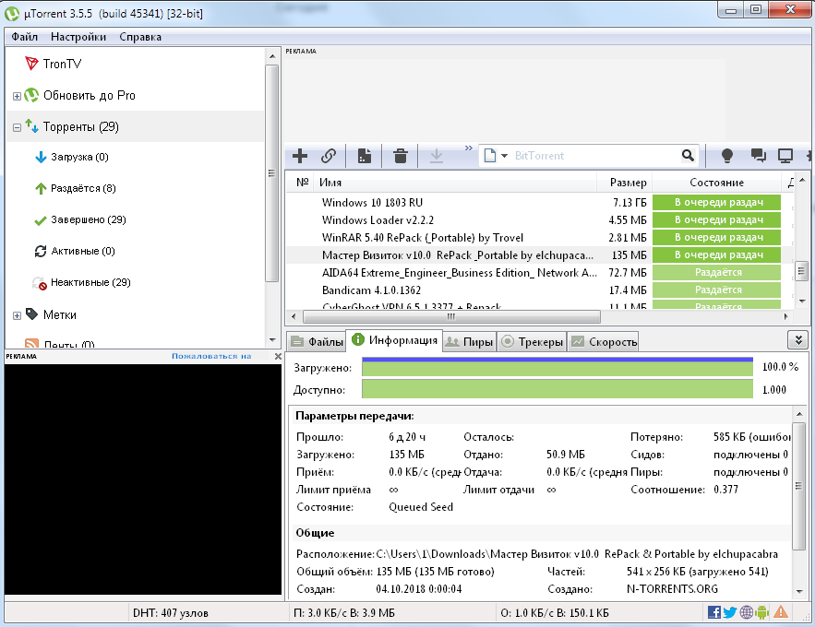Click the Android icon in status bar
This screenshot has height=627, width=815.
[x=762, y=612]
